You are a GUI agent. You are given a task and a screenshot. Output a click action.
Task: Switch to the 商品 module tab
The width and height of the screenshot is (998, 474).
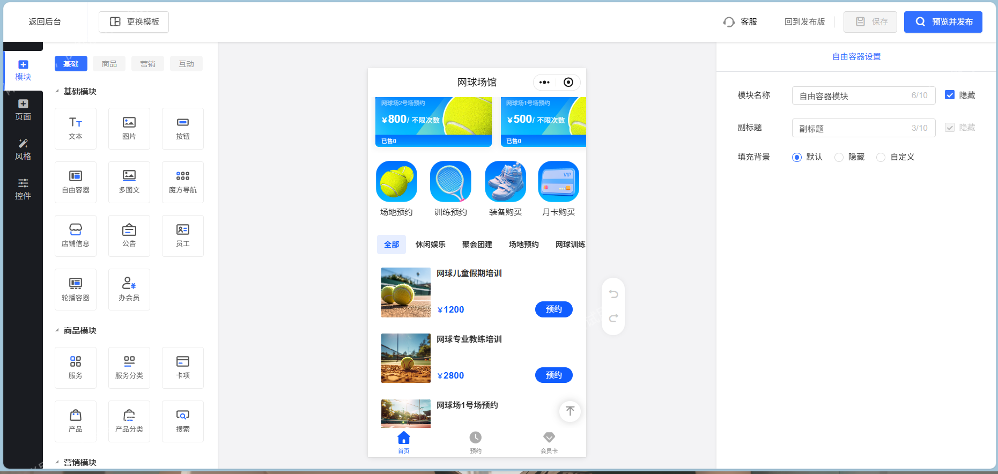(x=109, y=64)
